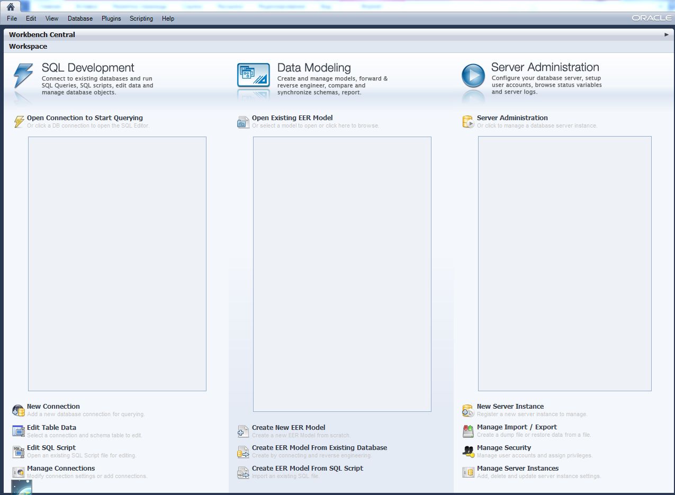The image size is (675, 495).
Task: Click the SQL Development lightning icon
Action: click(x=23, y=76)
